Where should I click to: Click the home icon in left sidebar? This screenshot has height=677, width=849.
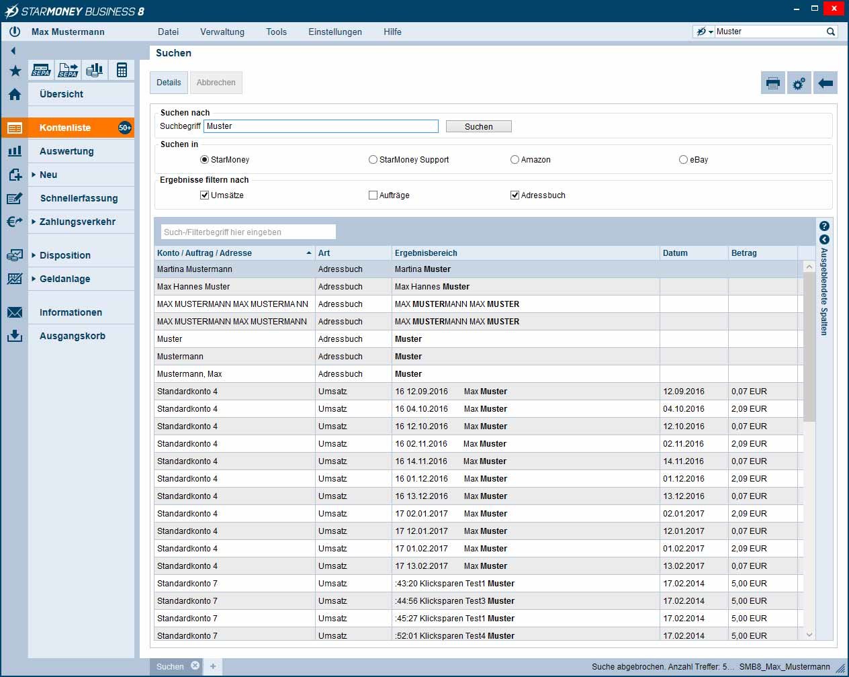[15, 95]
